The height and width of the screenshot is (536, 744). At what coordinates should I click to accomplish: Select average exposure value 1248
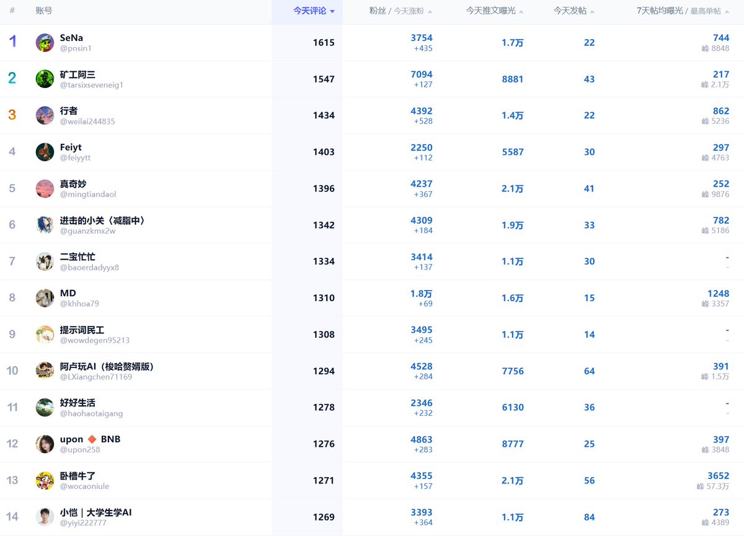click(x=718, y=293)
